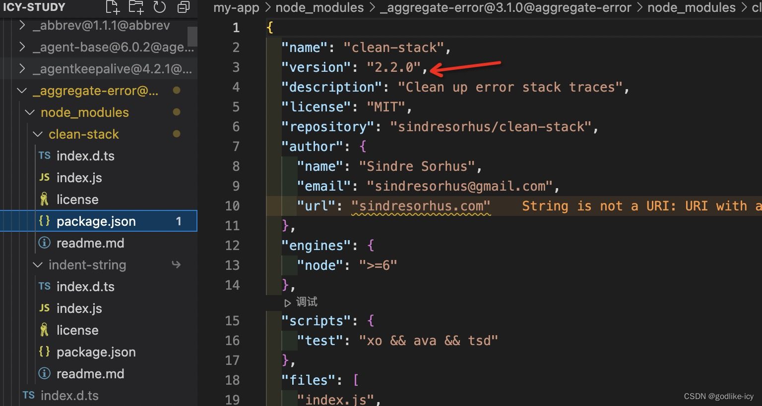Click the version value "2.2.0"

click(x=394, y=67)
